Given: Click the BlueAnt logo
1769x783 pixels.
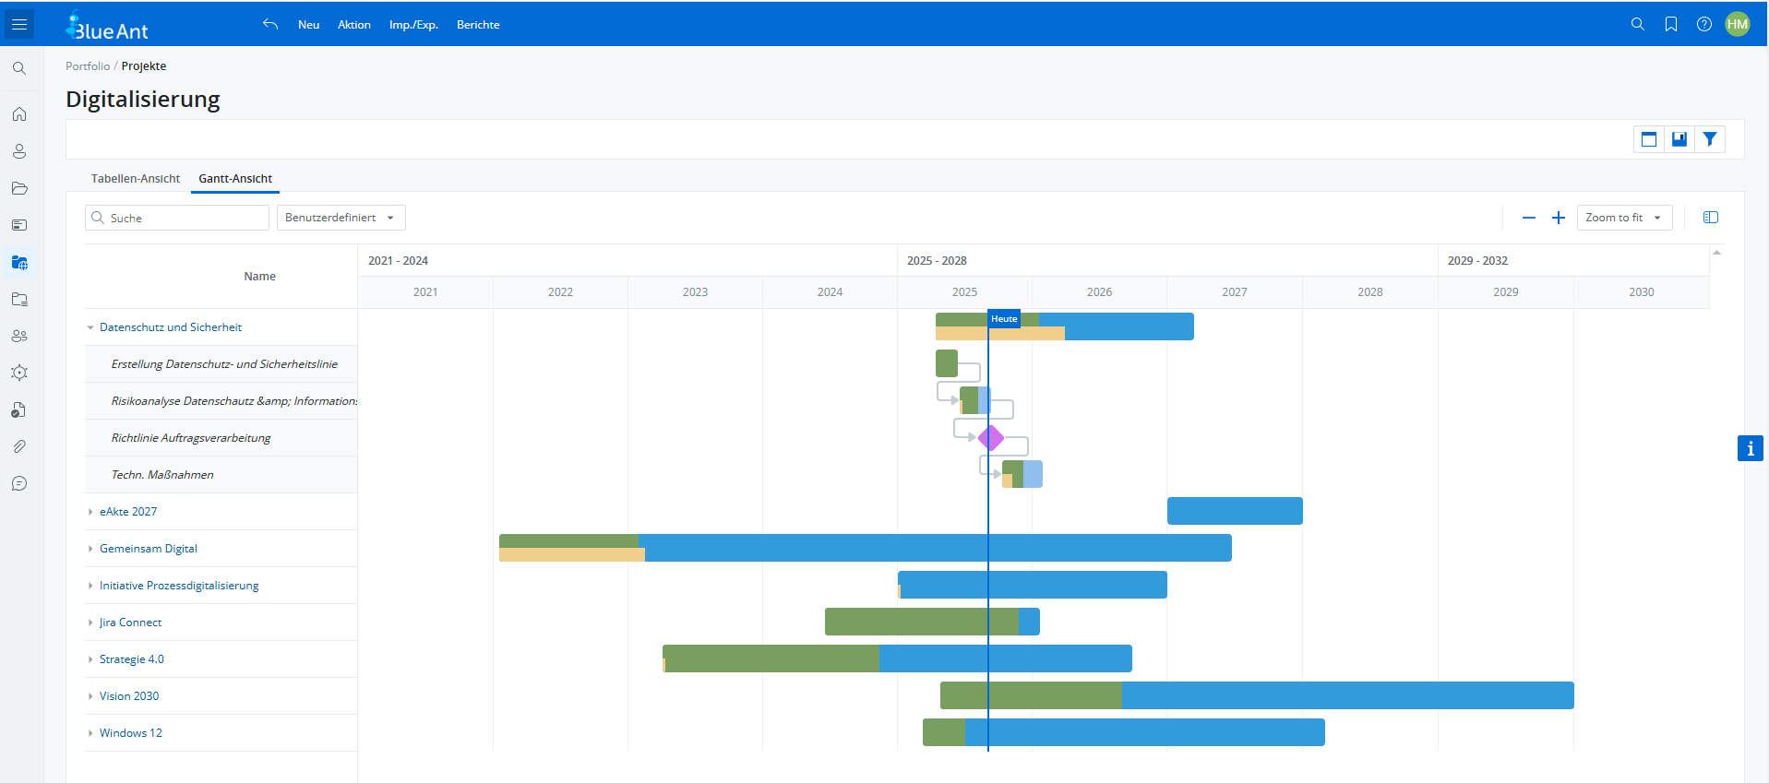Looking at the screenshot, I should (106, 26).
